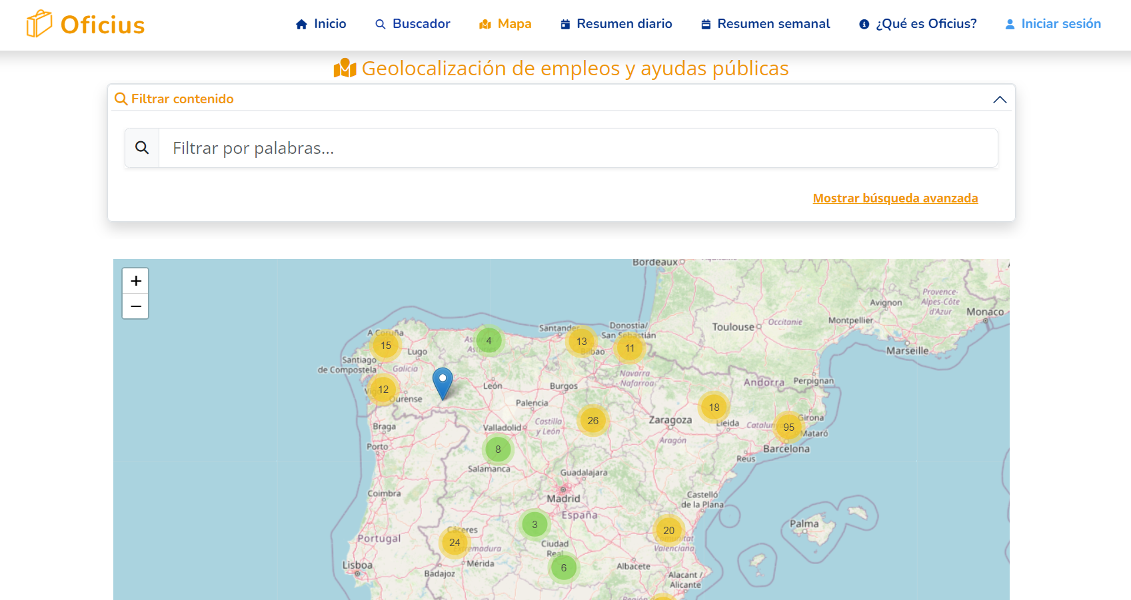The height and width of the screenshot is (600, 1131).
Task: Open cluster 18 near Lleida
Action: tap(714, 408)
